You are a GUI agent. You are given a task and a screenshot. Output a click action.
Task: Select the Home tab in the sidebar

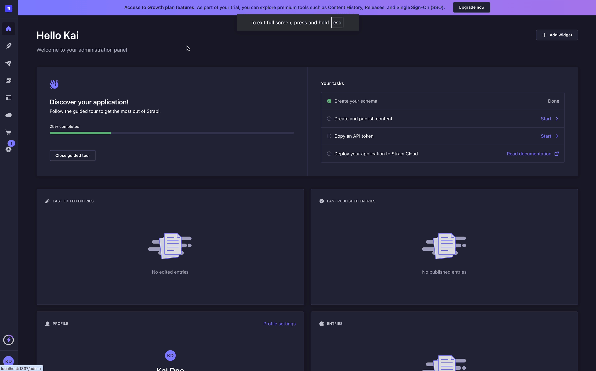click(8, 29)
